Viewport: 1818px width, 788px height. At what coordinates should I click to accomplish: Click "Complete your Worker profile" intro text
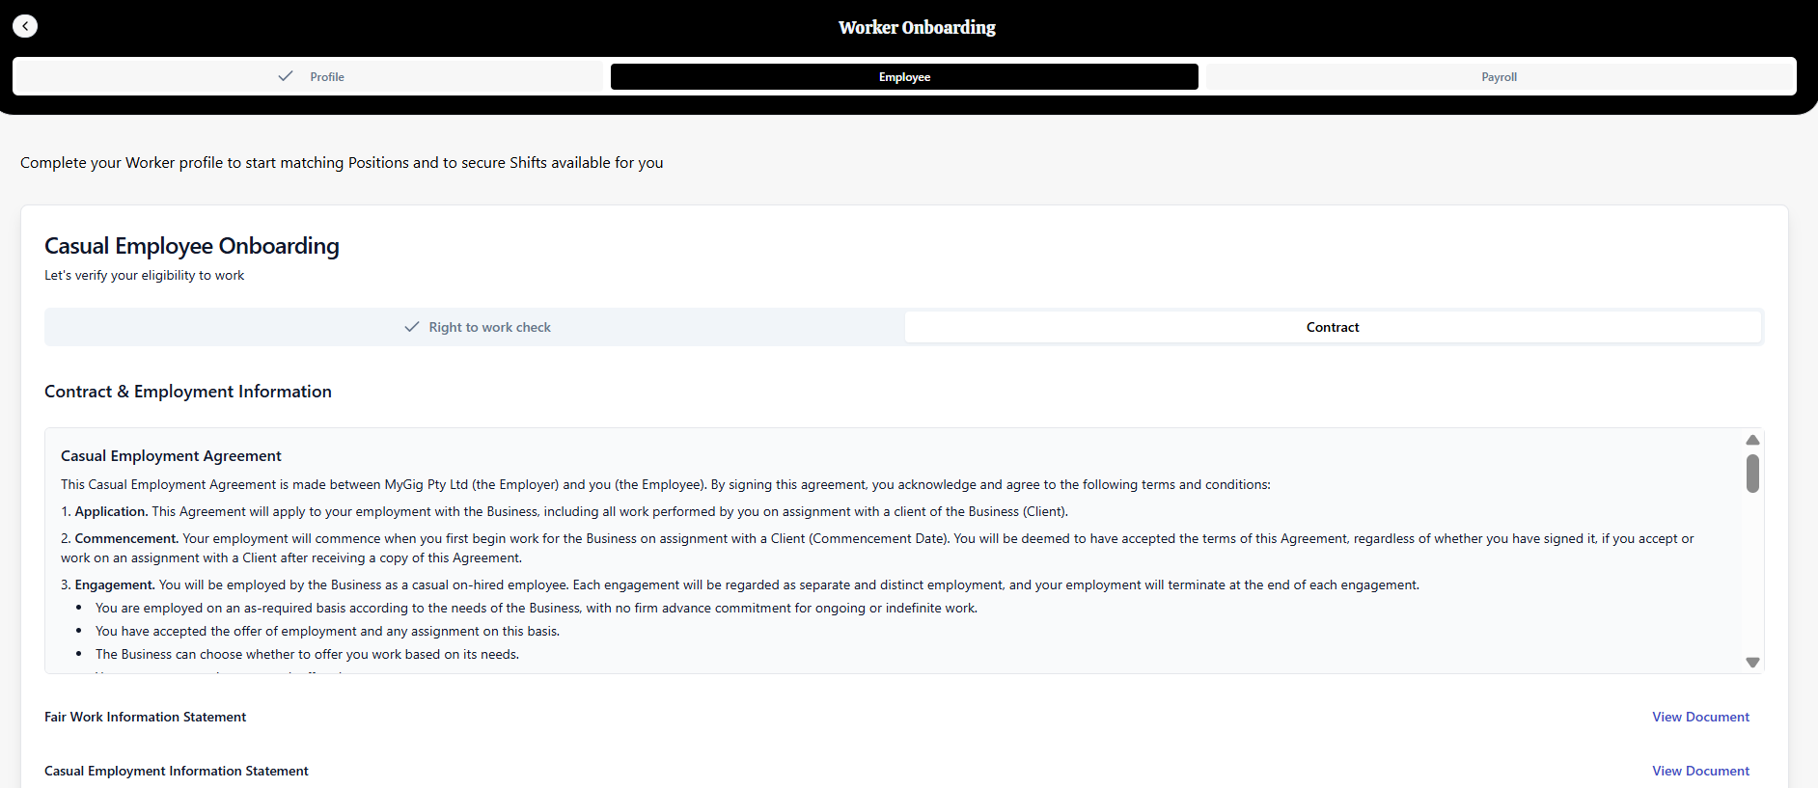[x=342, y=163]
